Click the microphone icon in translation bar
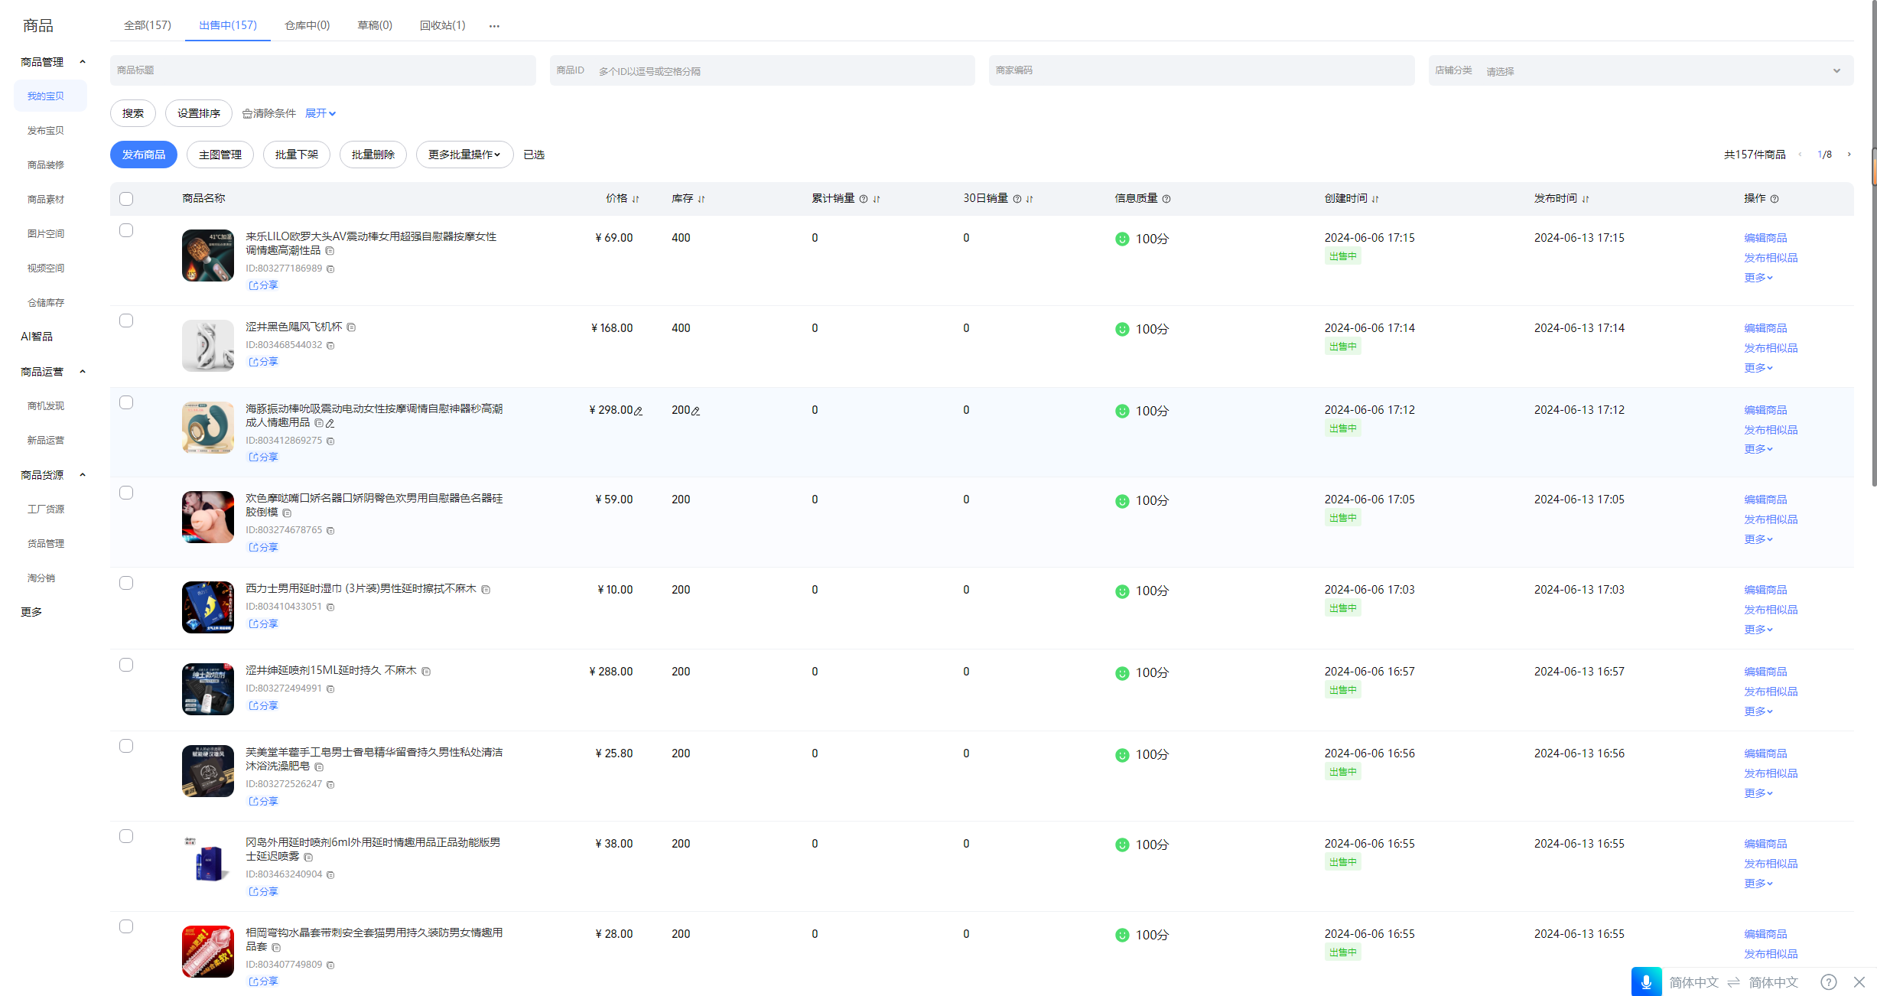This screenshot has height=996, width=1877. tap(1646, 981)
